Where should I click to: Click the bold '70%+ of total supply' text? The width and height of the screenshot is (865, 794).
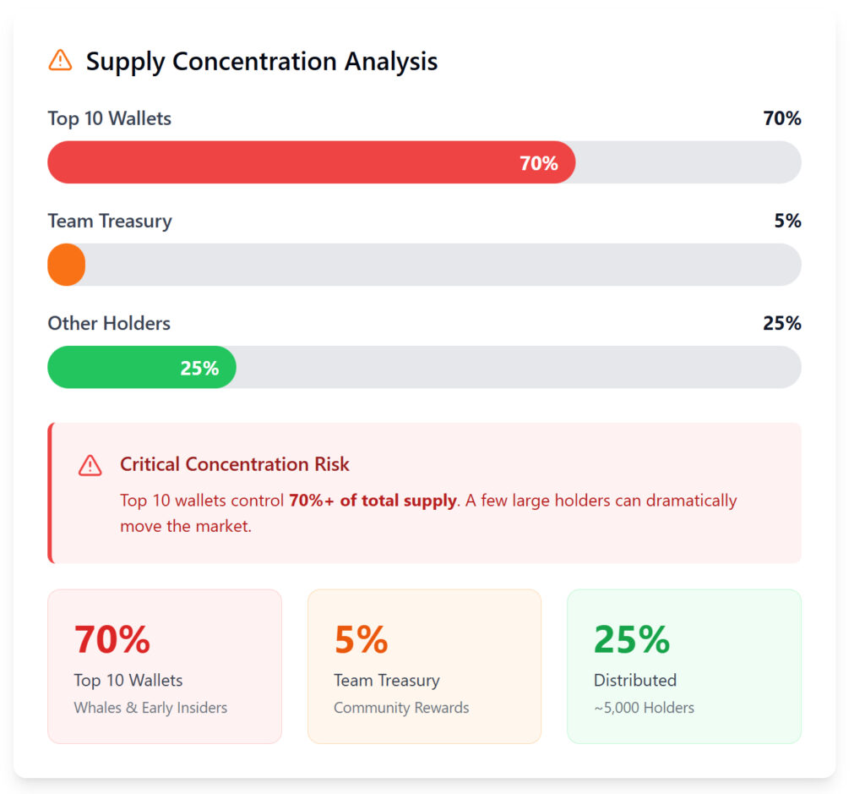click(373, 501)
